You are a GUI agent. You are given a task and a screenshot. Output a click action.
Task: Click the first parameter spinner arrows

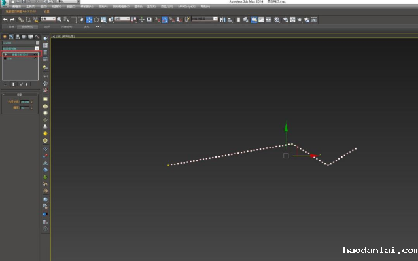[x=31, y=102]
